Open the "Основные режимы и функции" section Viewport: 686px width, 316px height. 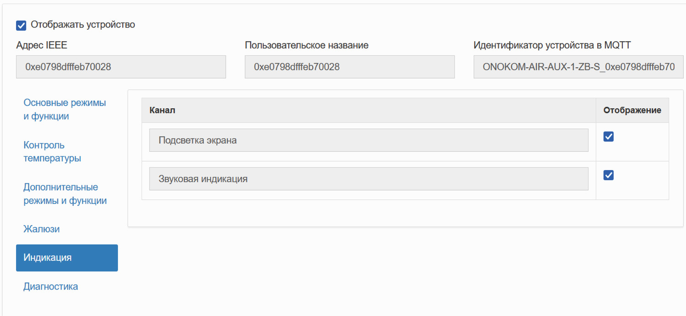tap(64, 109)
